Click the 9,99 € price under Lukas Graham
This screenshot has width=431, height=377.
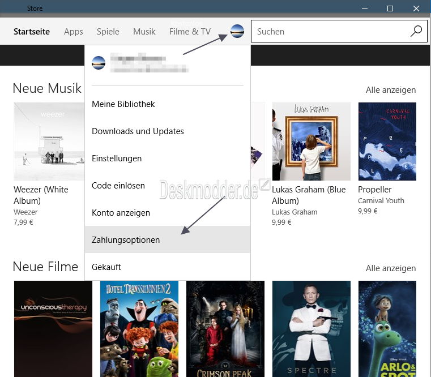281,222
